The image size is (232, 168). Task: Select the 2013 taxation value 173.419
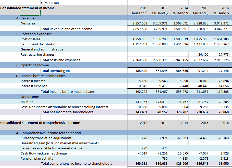tap(162, 102)
